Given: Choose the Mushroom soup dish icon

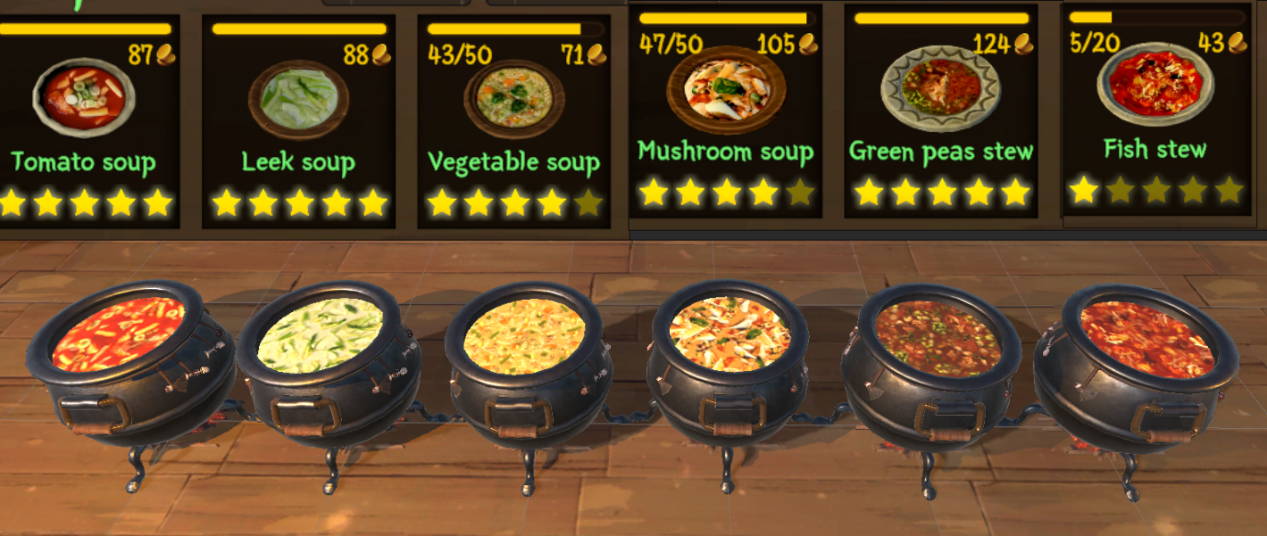Looking at the screenshot, I should [x=726, y=89].
